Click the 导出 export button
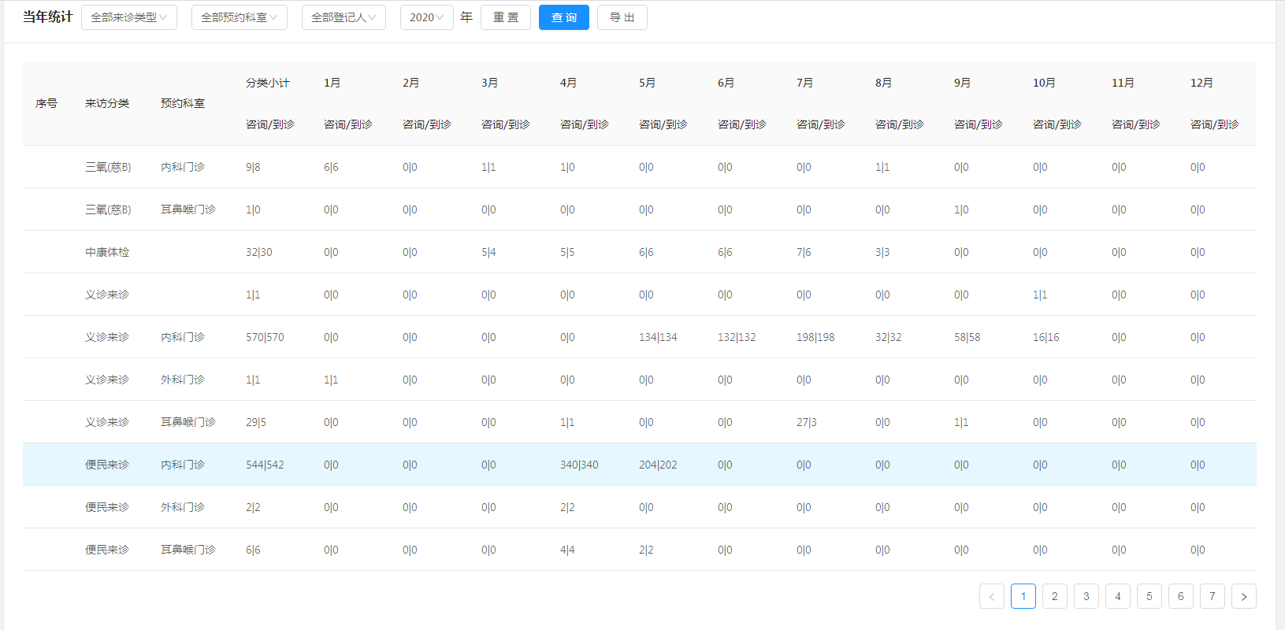 622,17
